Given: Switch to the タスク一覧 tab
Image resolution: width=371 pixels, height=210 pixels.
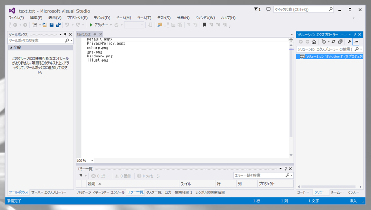Looking at the screenshot, I should pyautogui.click(x=154, y=192).
